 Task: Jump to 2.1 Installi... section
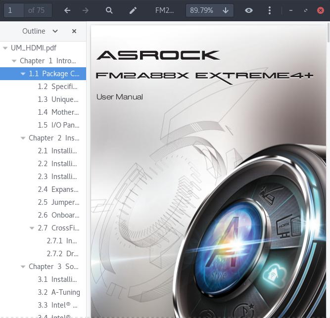pyautogui.click(x=57, y=151)
